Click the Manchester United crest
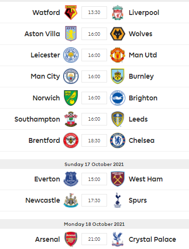Image resolution: width=189 pixels, height=249 pixels. point(118,55)
